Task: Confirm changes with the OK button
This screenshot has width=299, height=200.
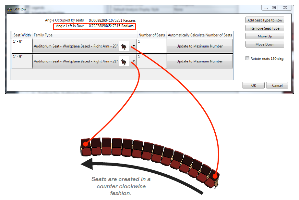Action: 253,85
